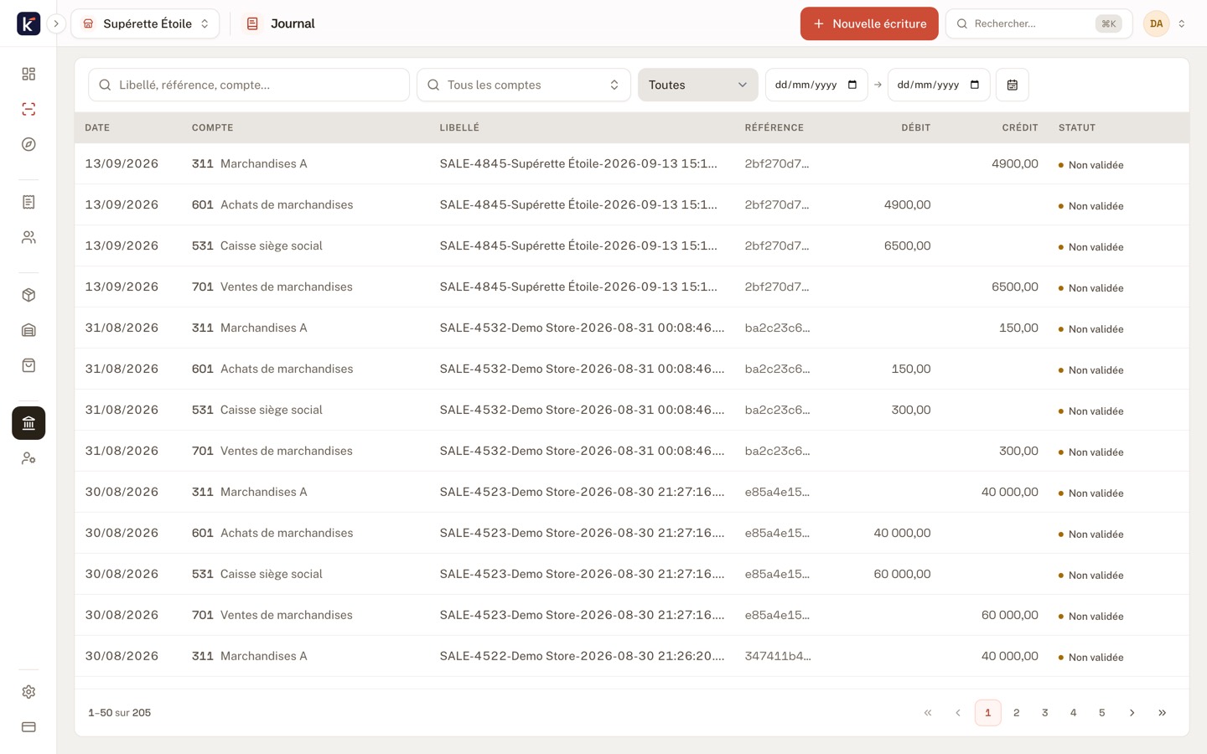Open the users icon in sidebar
This screenshot has width=1207, height=754.
28,237
